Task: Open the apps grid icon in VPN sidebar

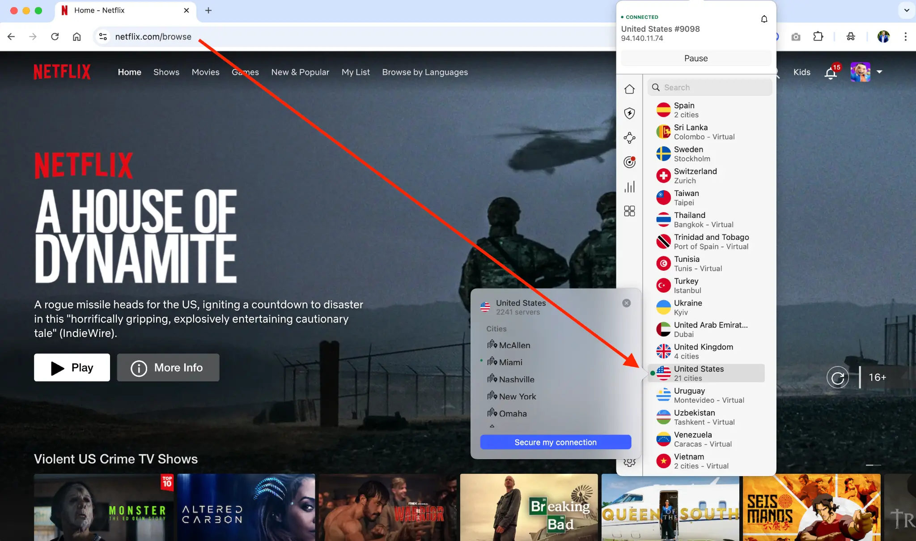Action: [x=630, y=211]
